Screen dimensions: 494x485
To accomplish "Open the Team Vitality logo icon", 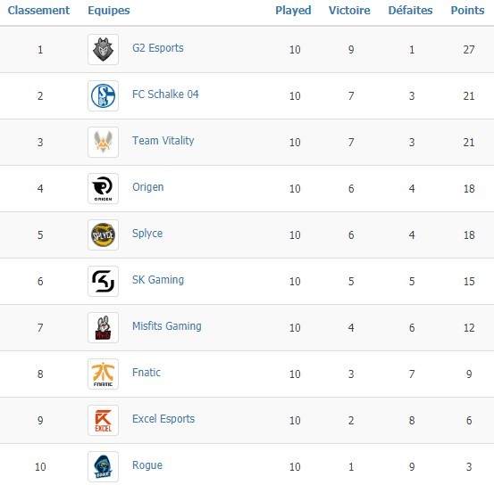I will 103,142.
